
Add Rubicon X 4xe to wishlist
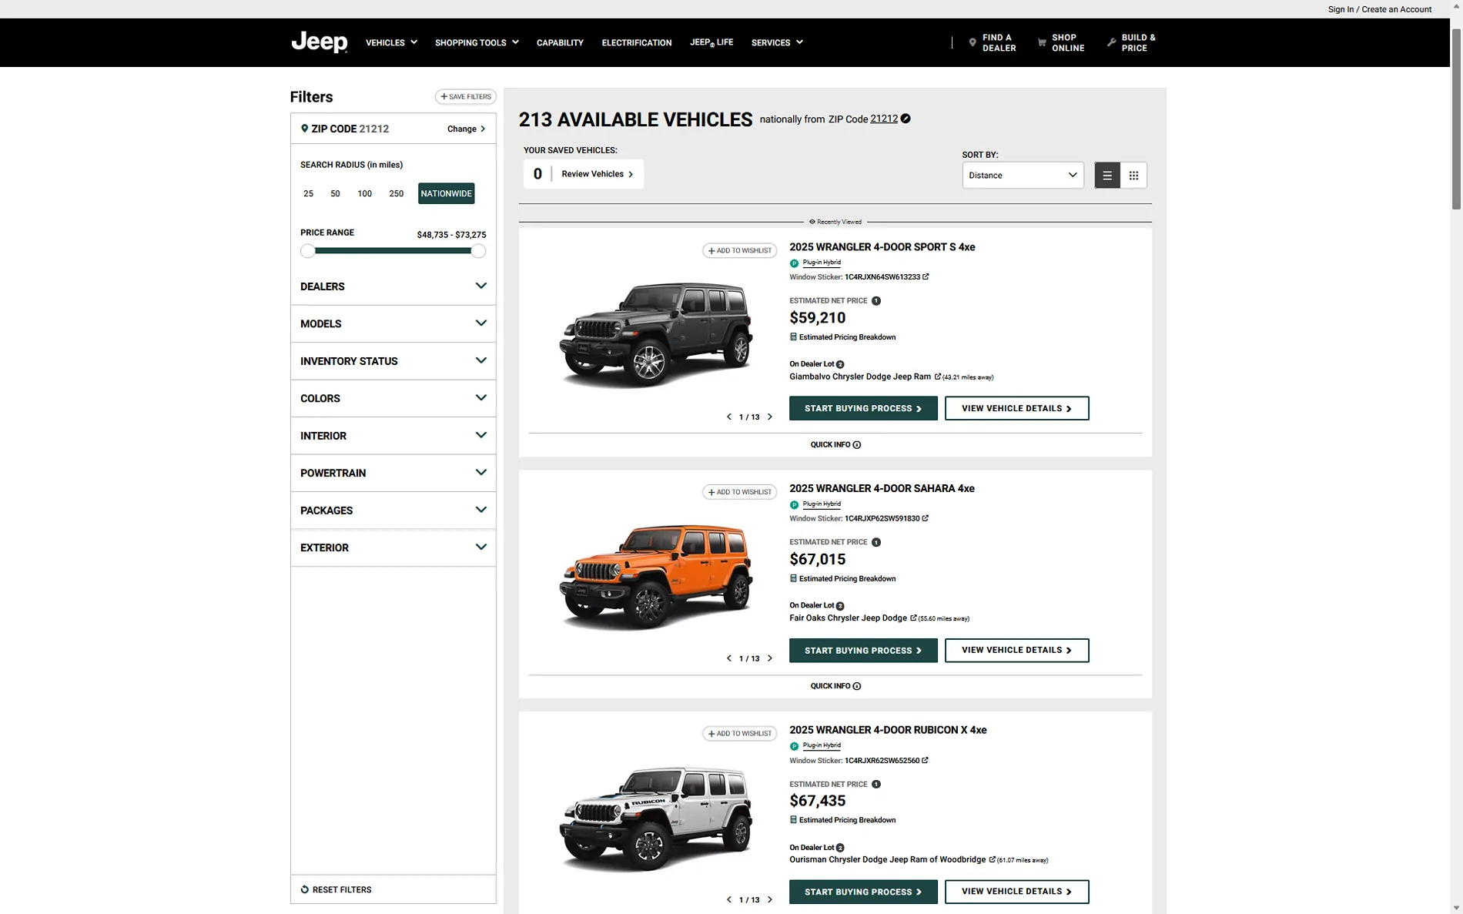click(739, 734)
